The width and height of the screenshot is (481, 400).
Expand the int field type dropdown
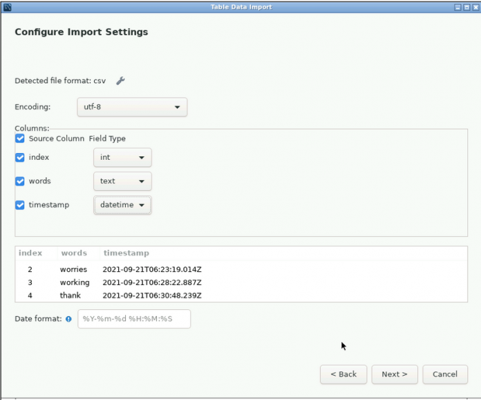[122, 158]
